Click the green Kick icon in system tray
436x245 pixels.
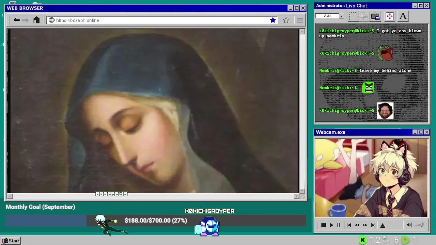click(x=363, y=240)
